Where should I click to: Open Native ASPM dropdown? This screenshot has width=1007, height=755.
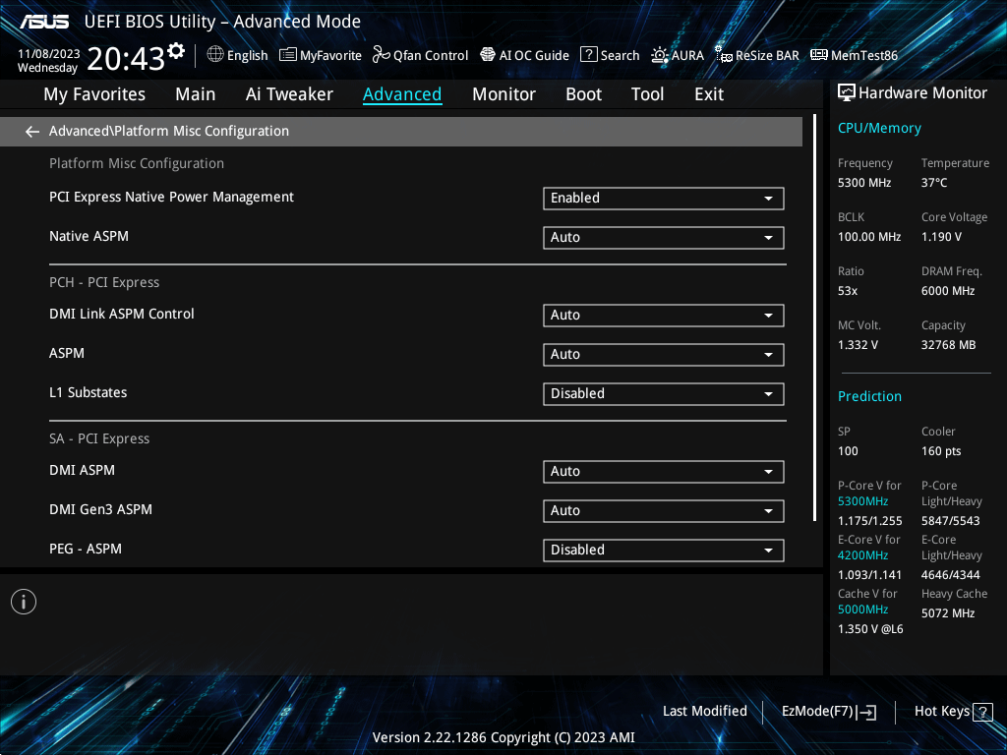[664, 238]
